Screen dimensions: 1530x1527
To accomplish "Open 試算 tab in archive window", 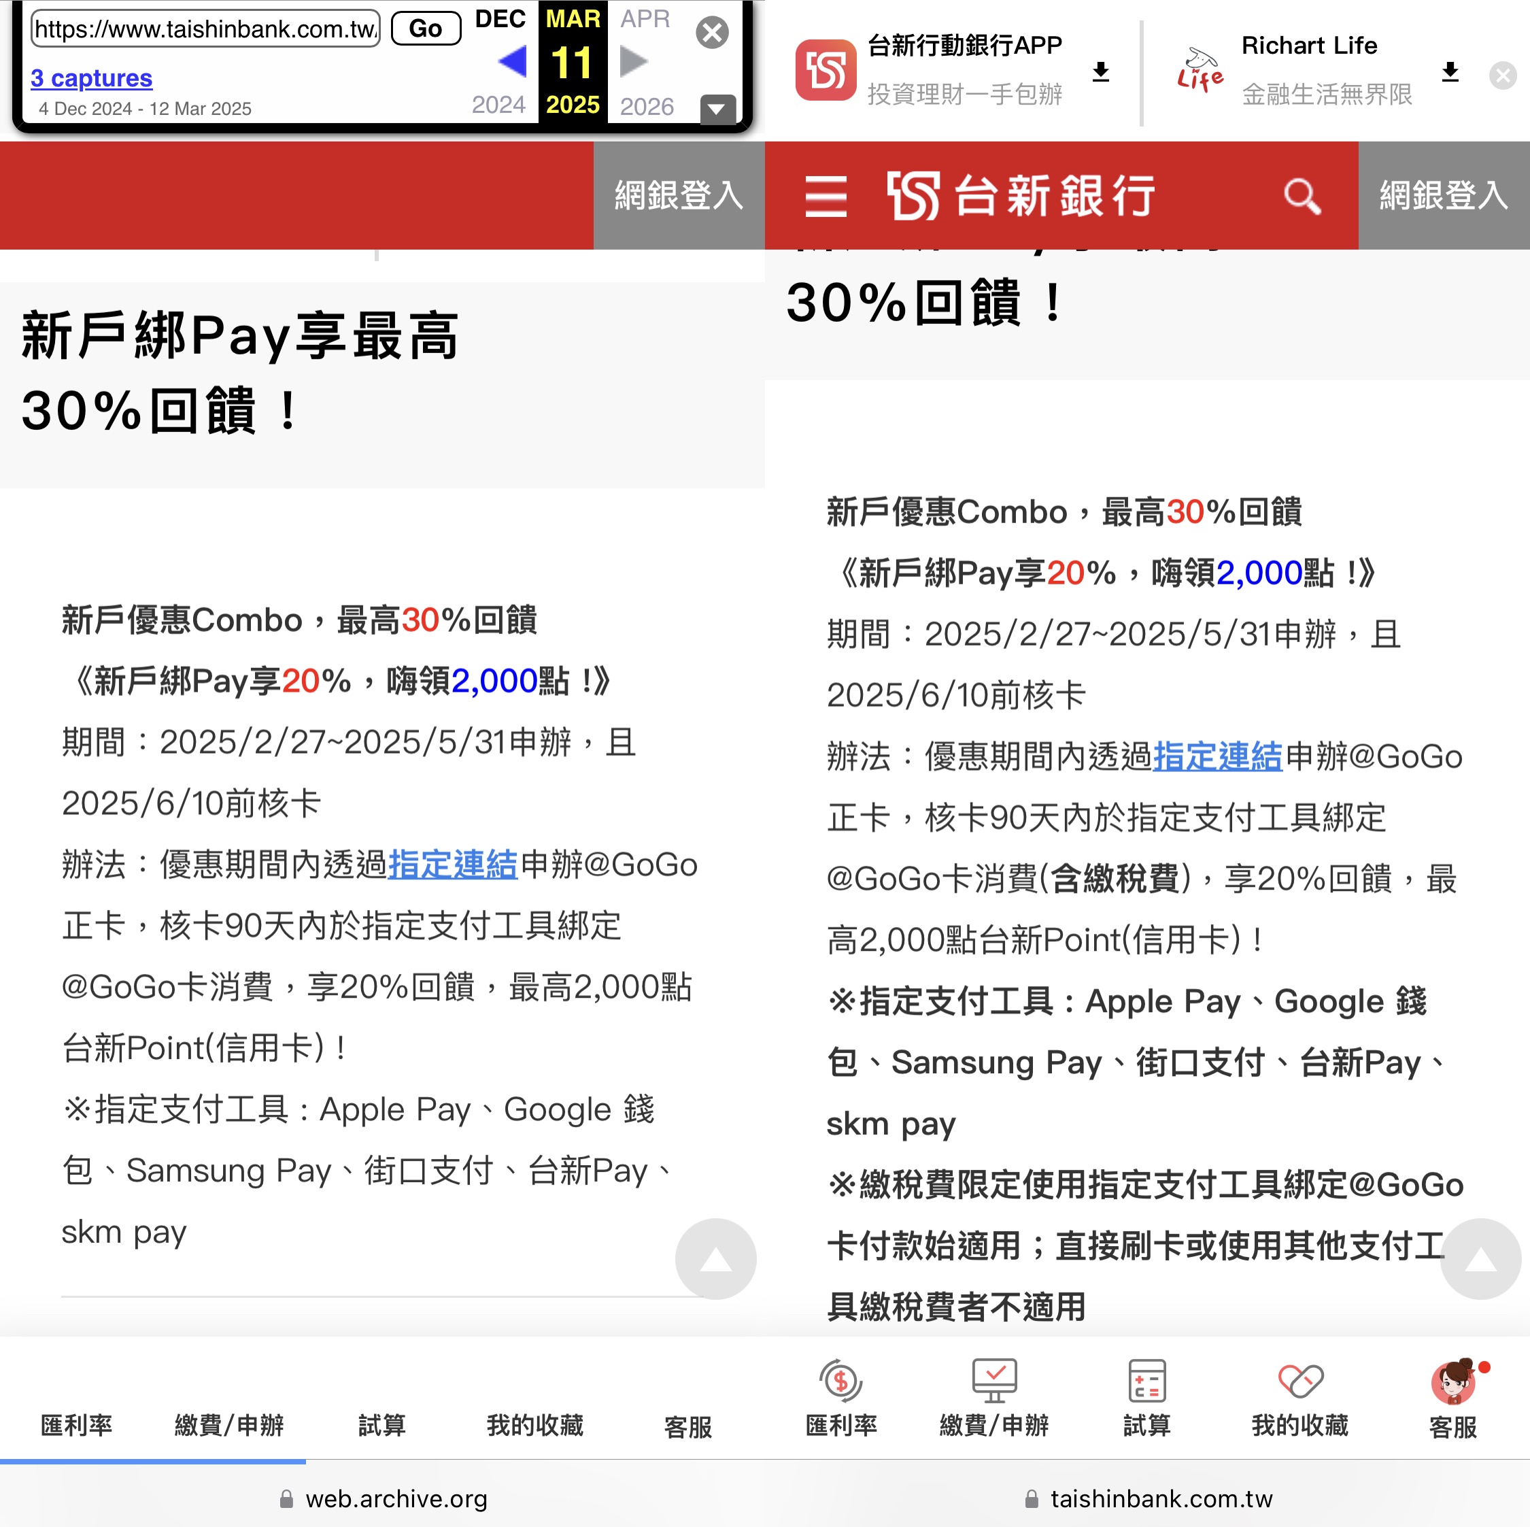I will pos(382,1425).
